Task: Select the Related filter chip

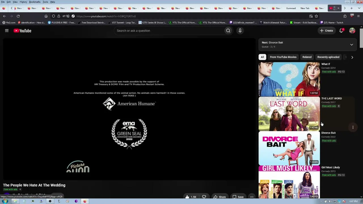Action: tap(307, 57)
